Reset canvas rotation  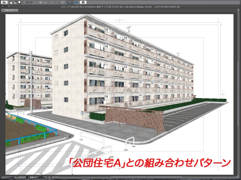55,177
